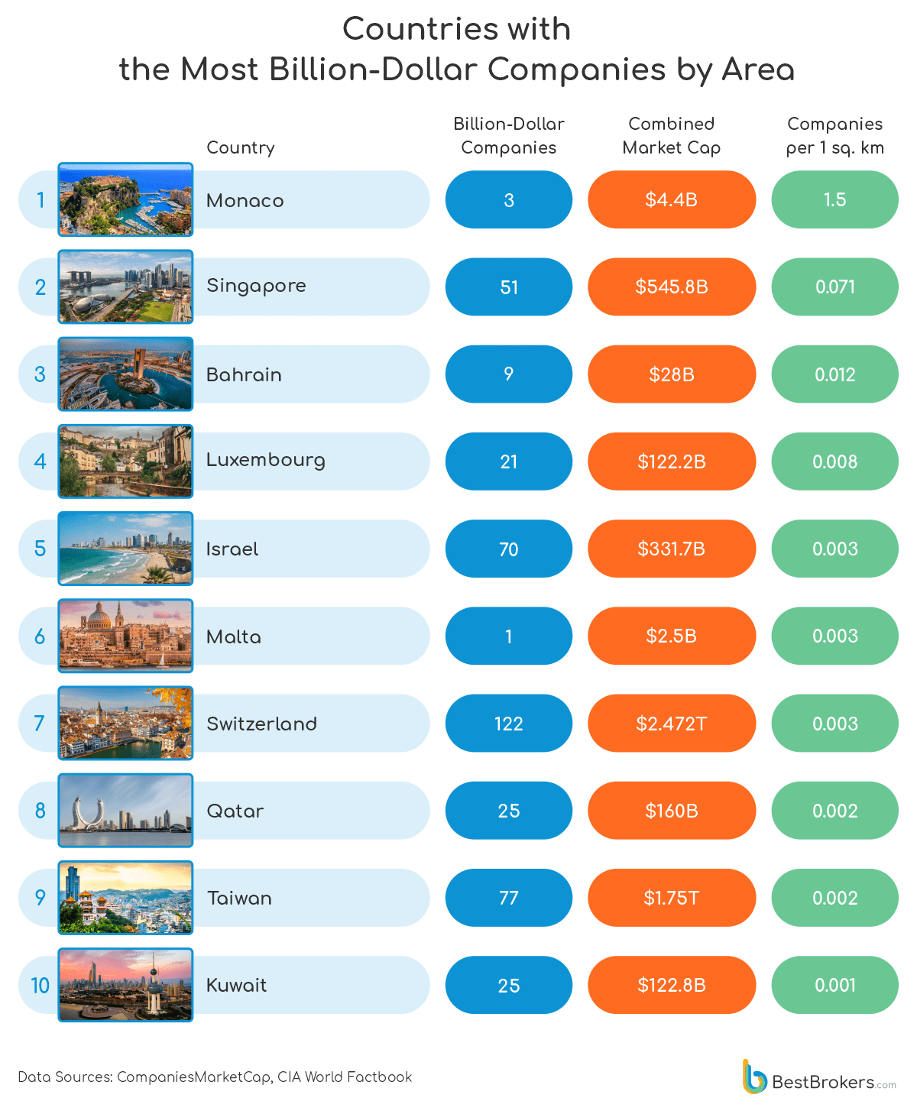Click the Monaco harbor thumbnail
Screen dimensions: 917x1114
(125, 199)
